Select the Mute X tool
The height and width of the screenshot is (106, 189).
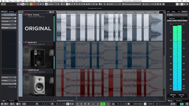(82, 4)
